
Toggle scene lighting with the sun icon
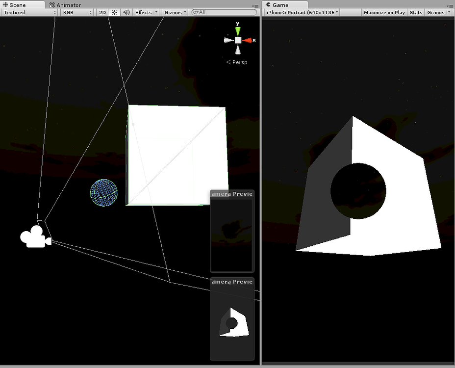113,12
